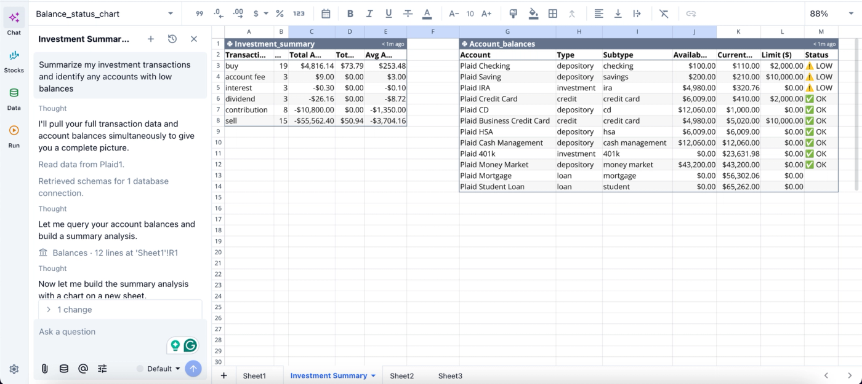
Task: Click the merge cells icon
Action: pos(572,14)
